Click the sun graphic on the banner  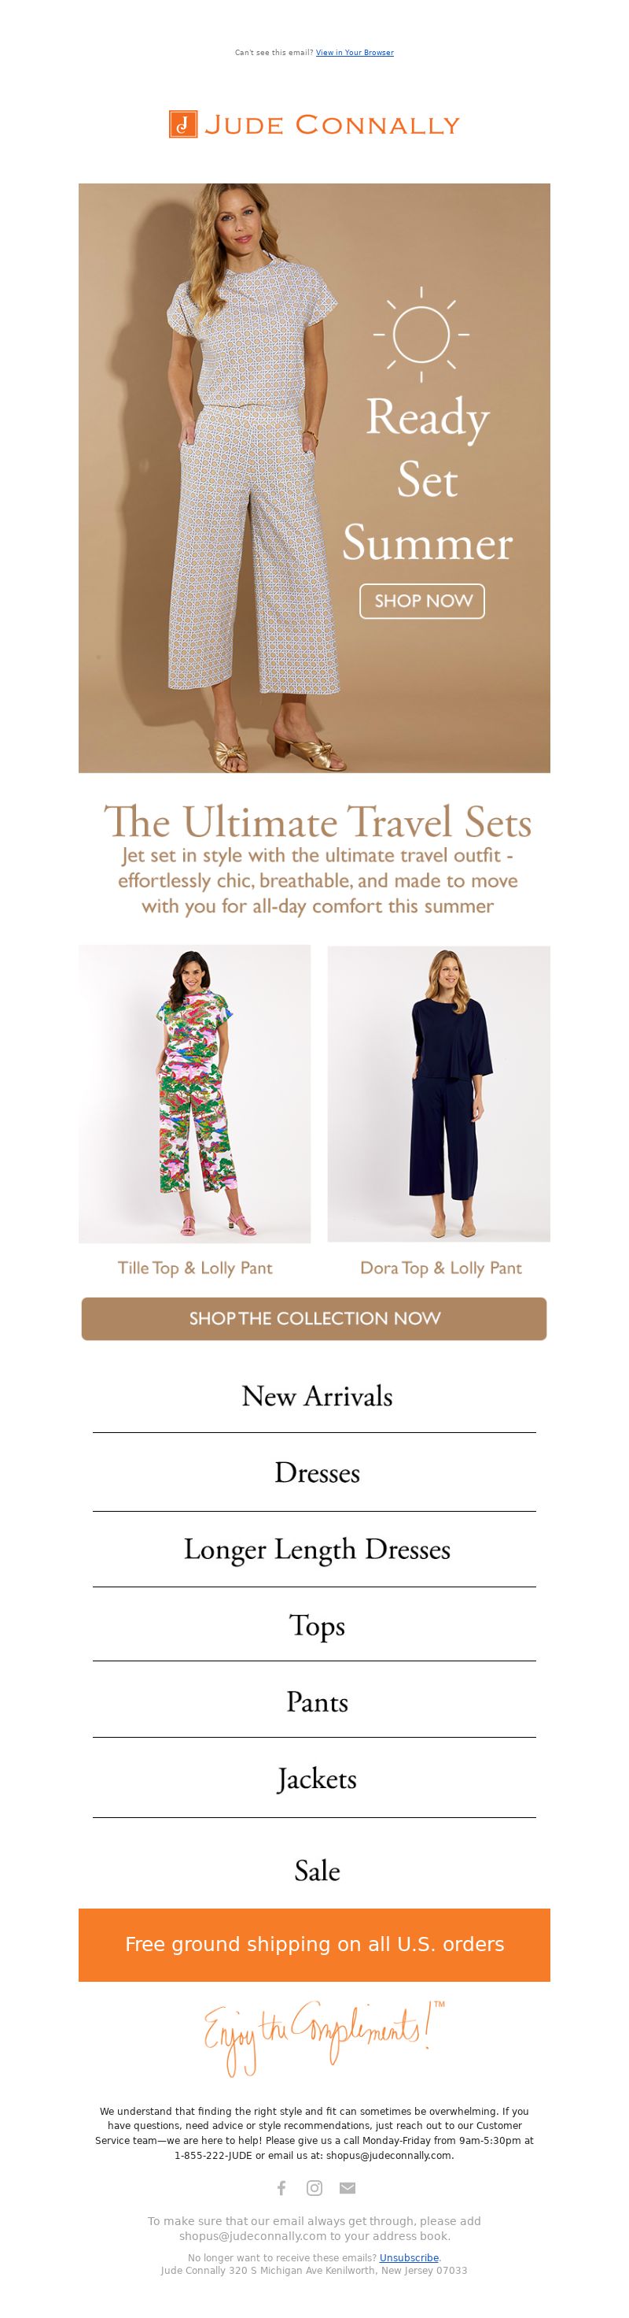point(421,334)
